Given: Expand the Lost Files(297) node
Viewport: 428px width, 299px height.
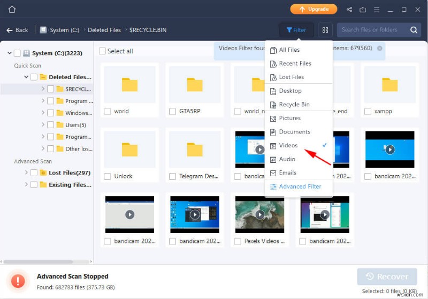Looking at the screenshot, I should tap(26, 172).
